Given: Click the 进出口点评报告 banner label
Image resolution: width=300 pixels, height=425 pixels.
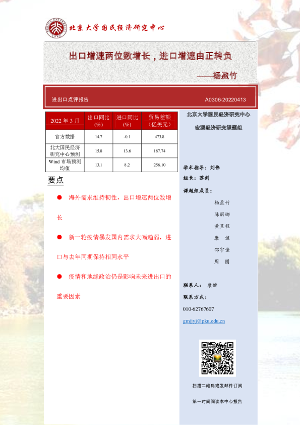Looking at the screenshot, I should pos(70,99).
